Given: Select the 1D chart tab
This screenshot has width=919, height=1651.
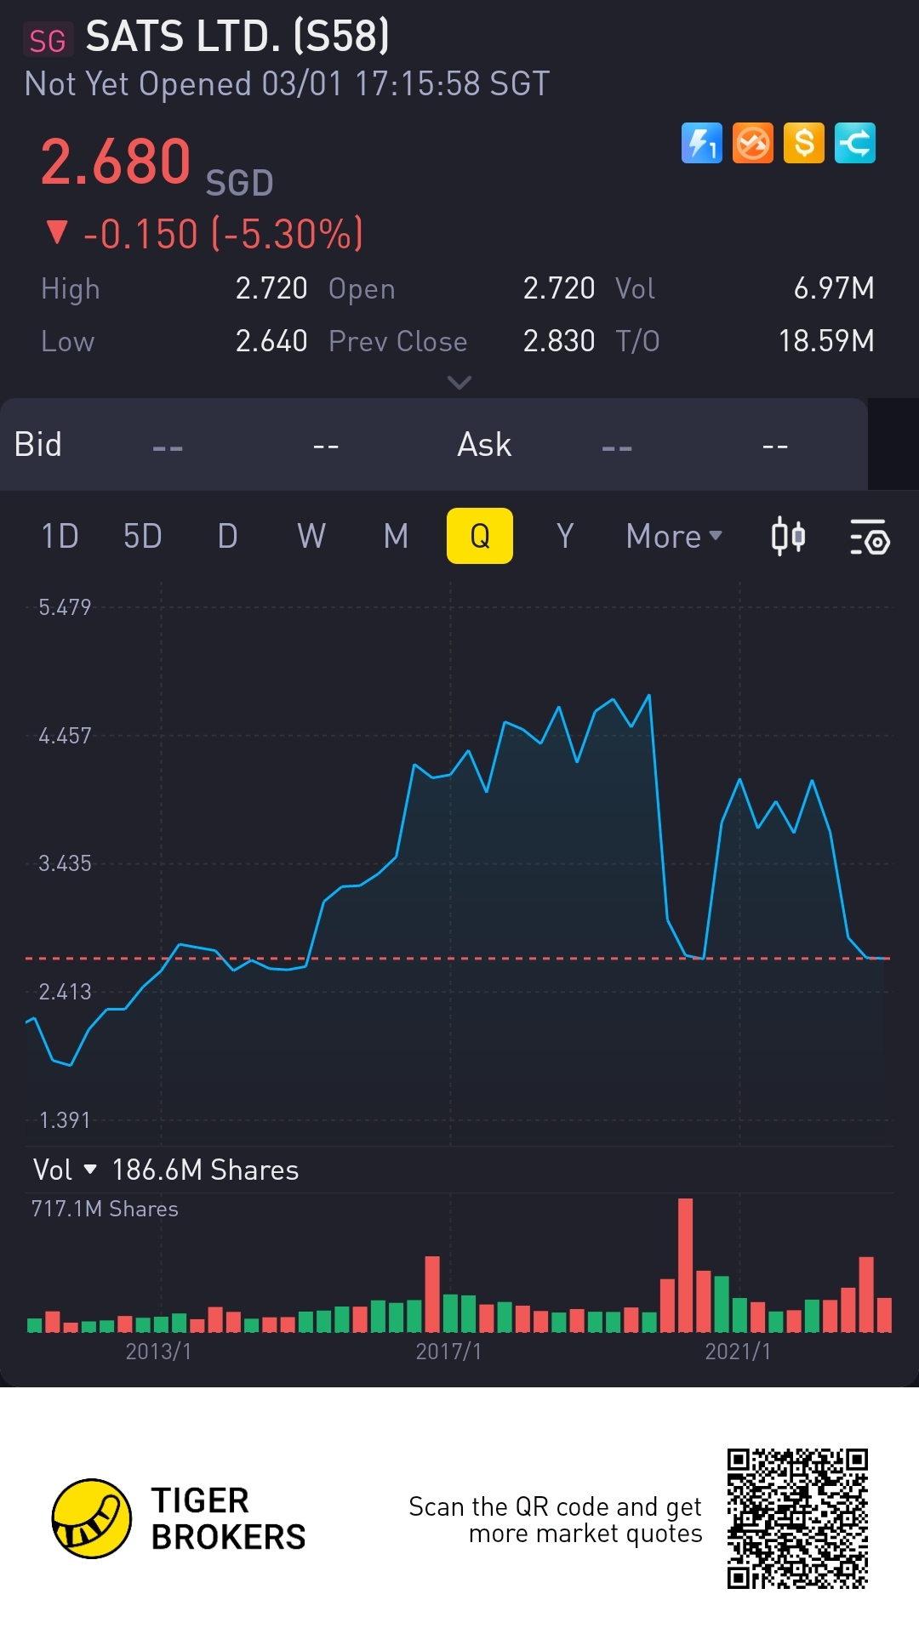Looking at the screenshot, I should coord(60,537).
